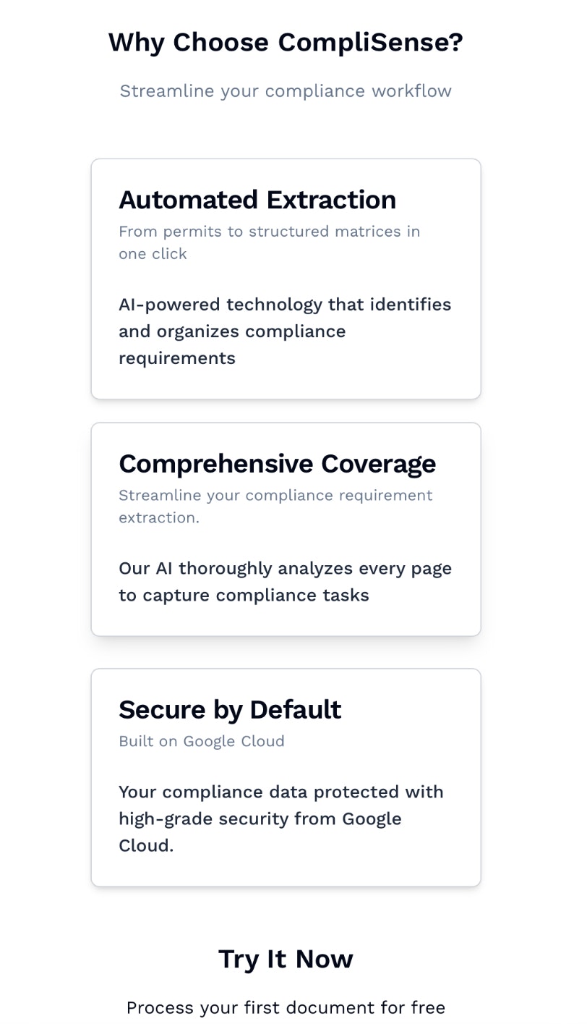Open the Secure by Default card title
This screenshot has width=587, height=1024.
(230, 709)
